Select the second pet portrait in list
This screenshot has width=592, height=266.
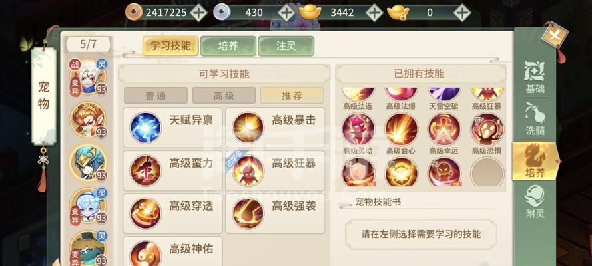pos(88,120)
